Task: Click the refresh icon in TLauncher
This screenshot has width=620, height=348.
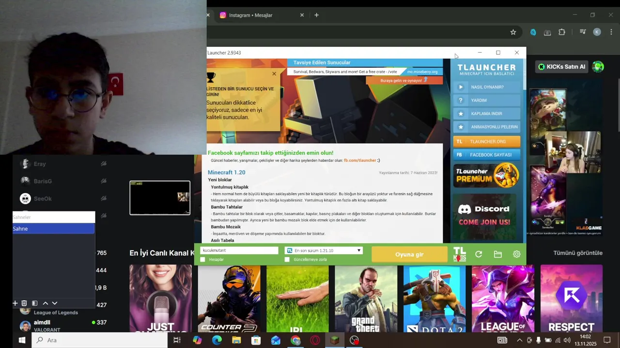Action: pyautogui.click(x=479, y=254)
